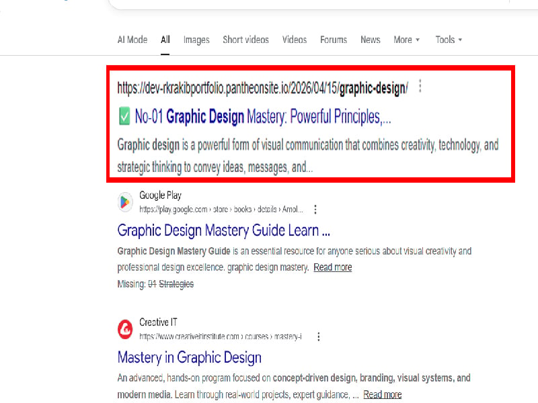This screenshot has width=538, height=403.
Task: Click the creativeitinstitute.com breadcrumb URL
Action: (221, 337)
